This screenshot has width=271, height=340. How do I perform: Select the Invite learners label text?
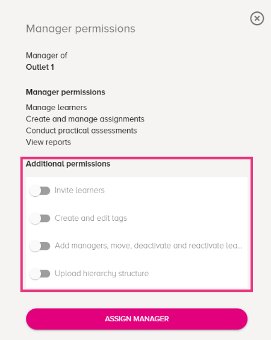click(x=79, y=190)
